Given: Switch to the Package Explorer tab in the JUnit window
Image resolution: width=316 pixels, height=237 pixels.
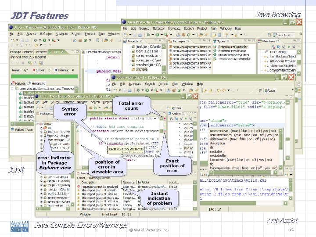Looking at the screenshot, I should [x=21, y=52].
